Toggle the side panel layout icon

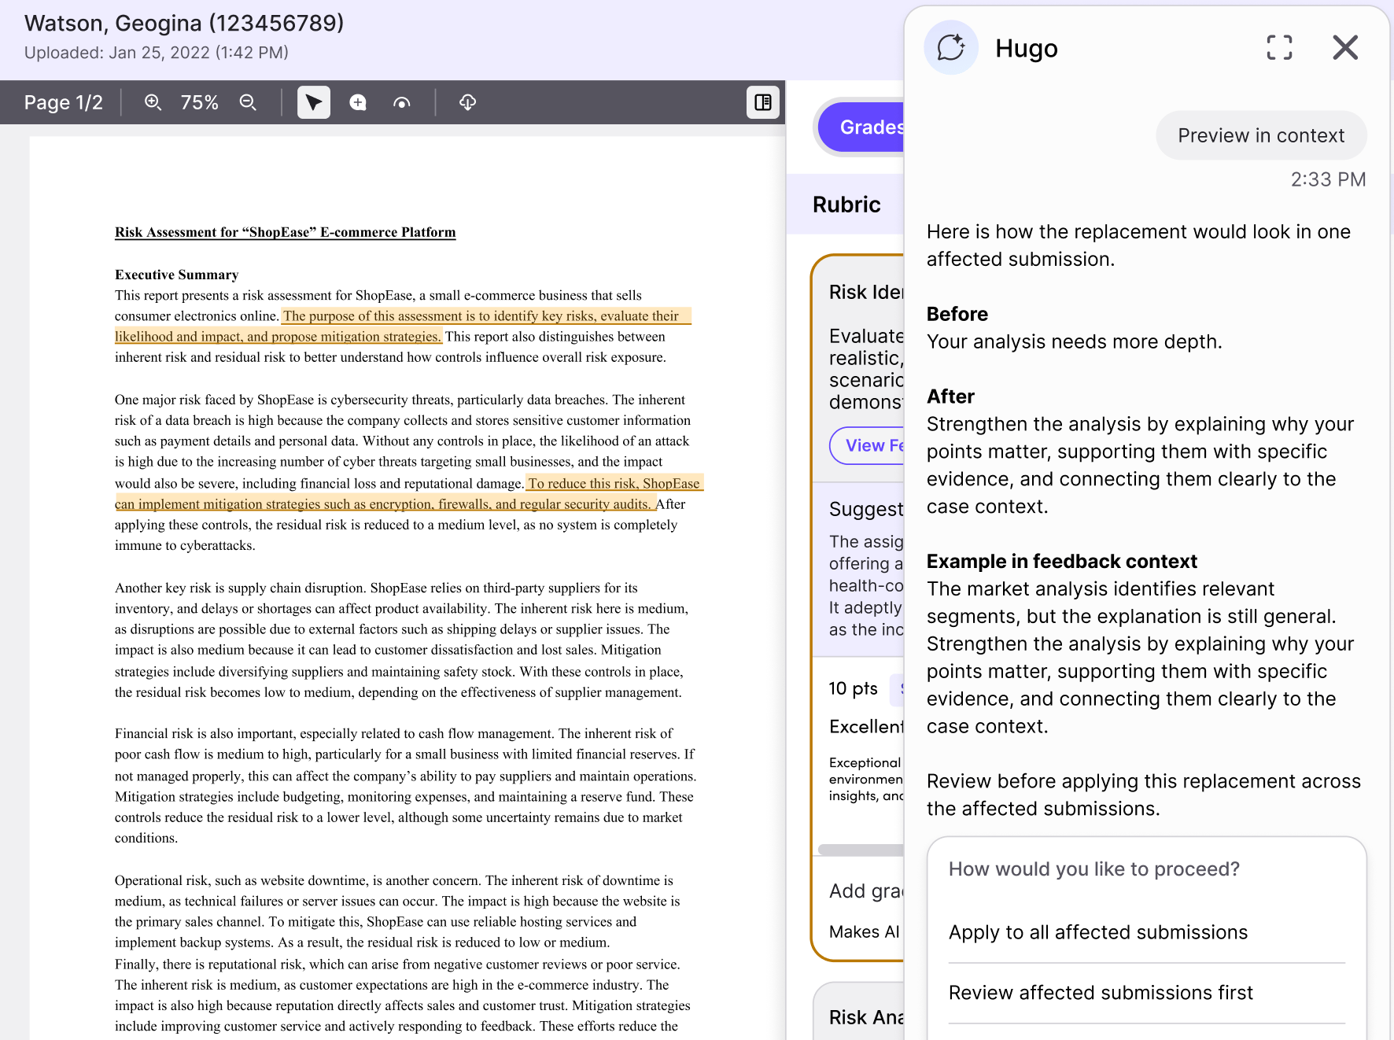click(x=763, y=102)
